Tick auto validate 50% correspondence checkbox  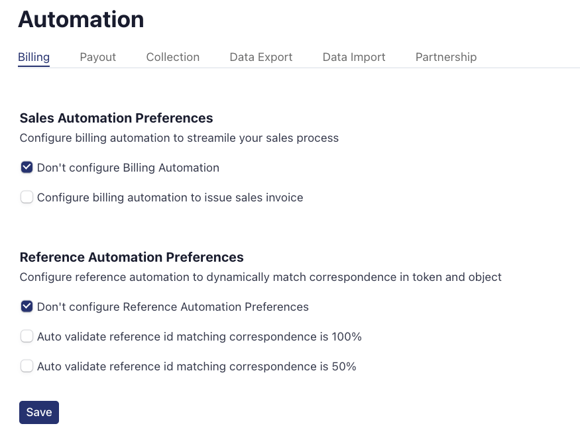27,366
